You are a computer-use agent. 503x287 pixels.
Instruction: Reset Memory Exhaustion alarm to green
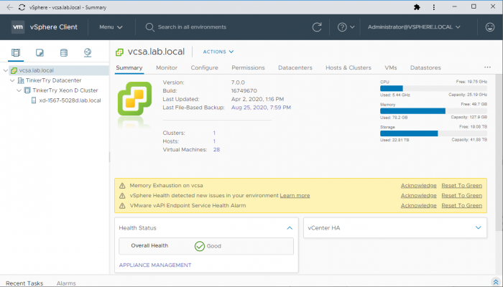(461, 185)
